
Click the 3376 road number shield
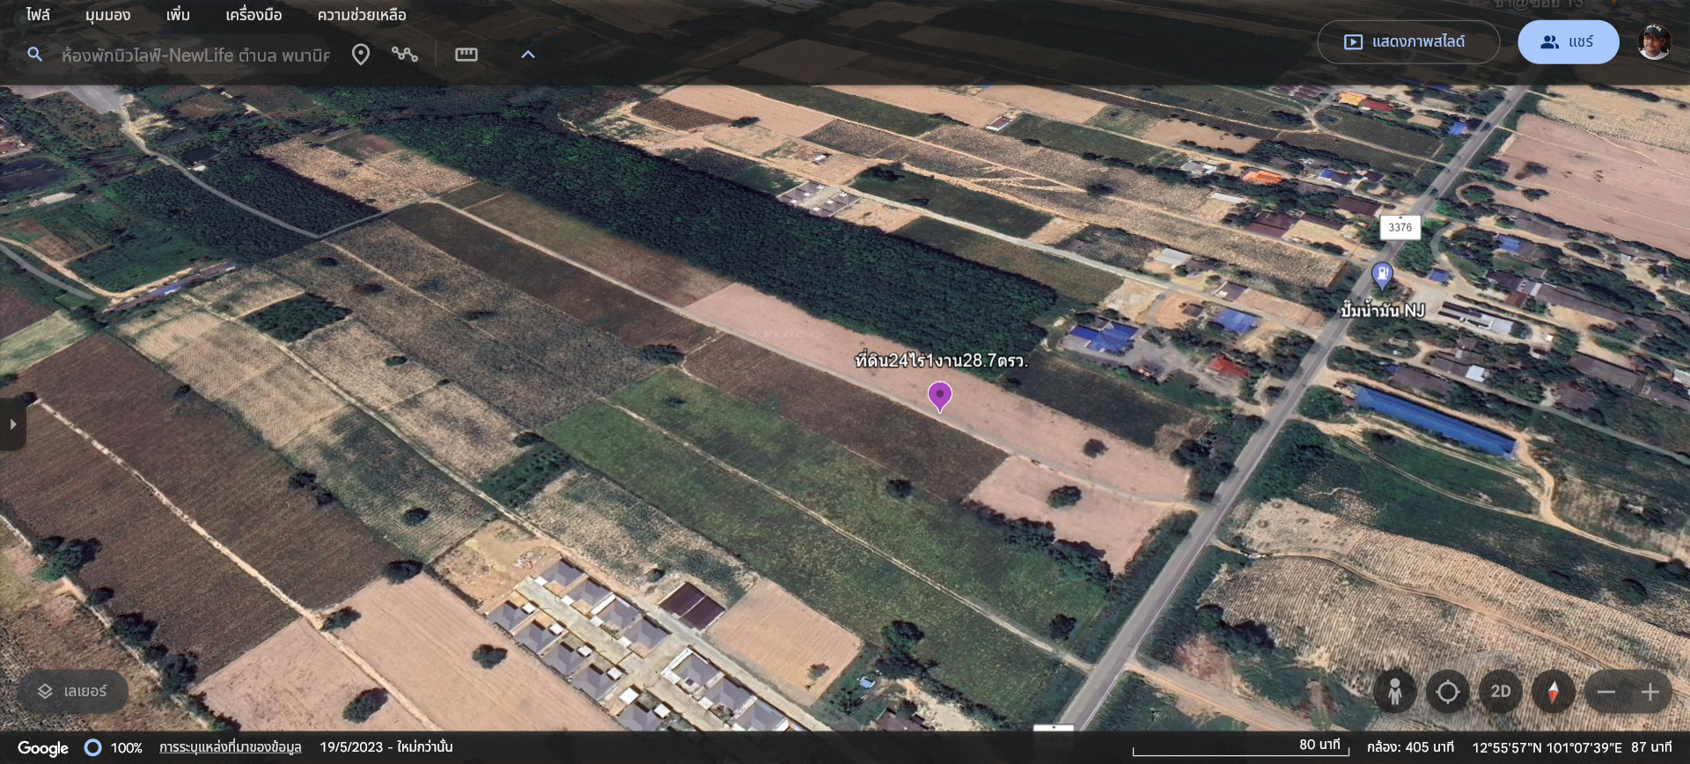(1400, 227)
